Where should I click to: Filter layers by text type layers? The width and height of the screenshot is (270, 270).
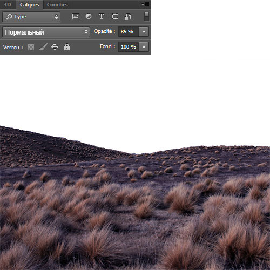102,16
